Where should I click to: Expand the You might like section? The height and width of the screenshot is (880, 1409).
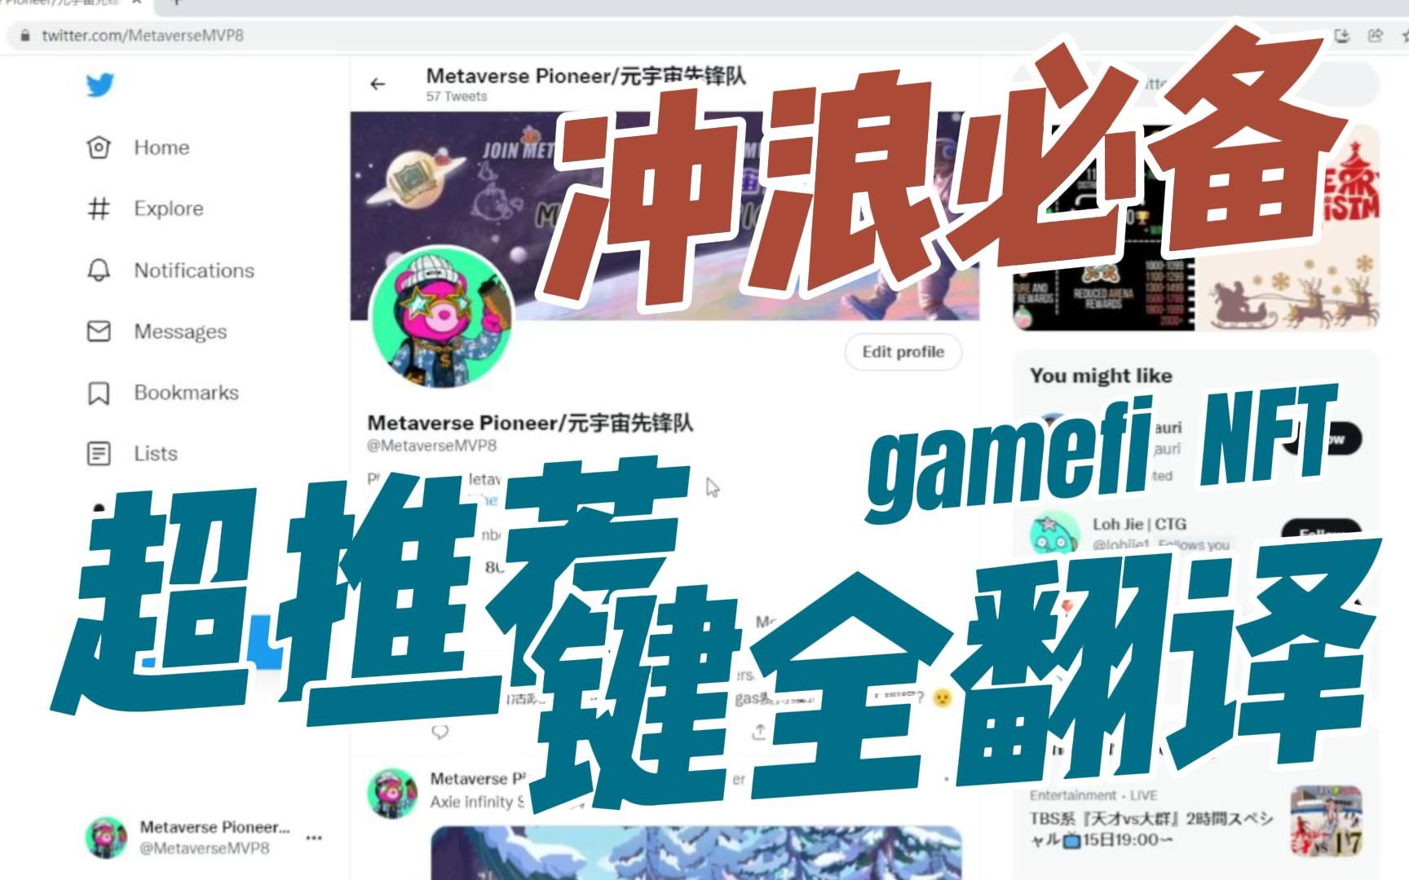point(1101,376)
